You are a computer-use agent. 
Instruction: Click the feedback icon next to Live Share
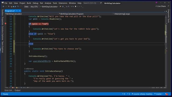169,6
